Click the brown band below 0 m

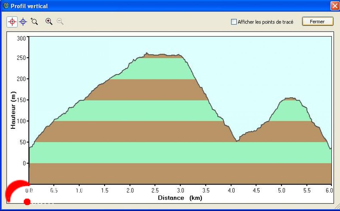point(180,174)
